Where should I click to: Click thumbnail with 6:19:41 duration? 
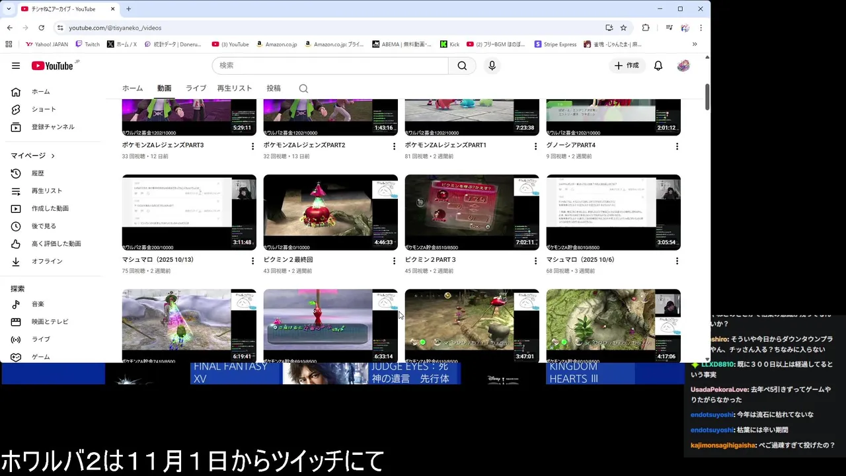[189, 326]
